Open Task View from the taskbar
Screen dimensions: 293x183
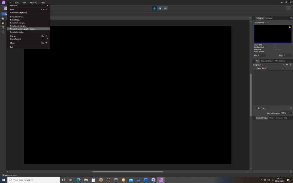pyautogui.click(x=71, y=180)
